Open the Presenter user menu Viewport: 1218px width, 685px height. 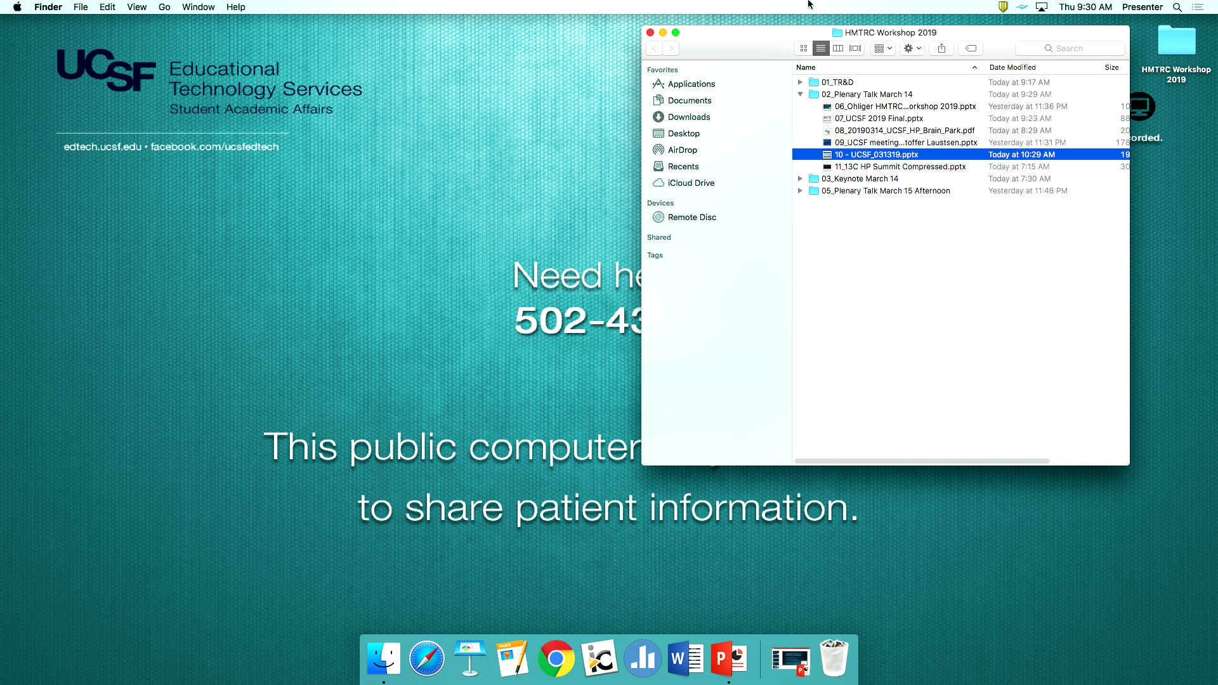[1143, 7]
